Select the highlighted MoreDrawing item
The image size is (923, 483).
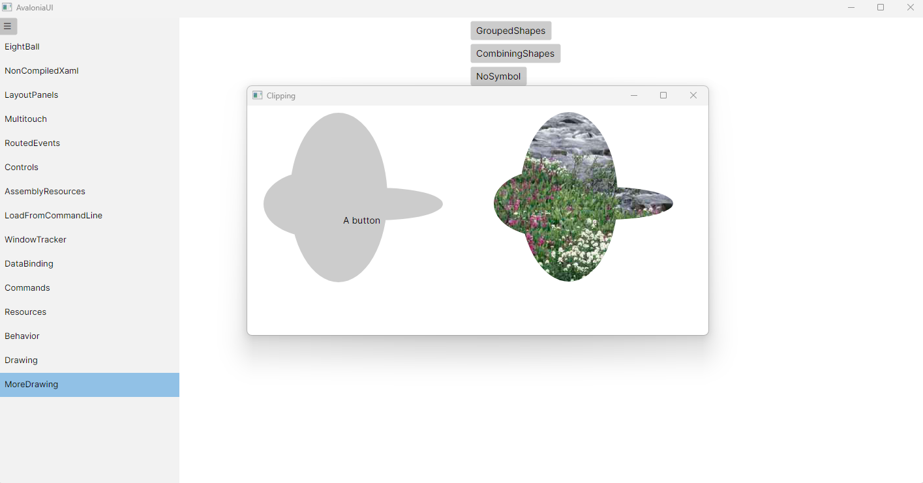89,385
